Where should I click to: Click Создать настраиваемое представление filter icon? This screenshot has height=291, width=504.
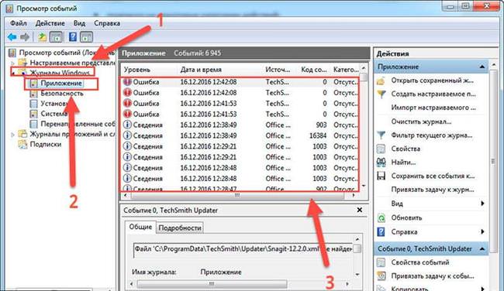pos(381,94)
